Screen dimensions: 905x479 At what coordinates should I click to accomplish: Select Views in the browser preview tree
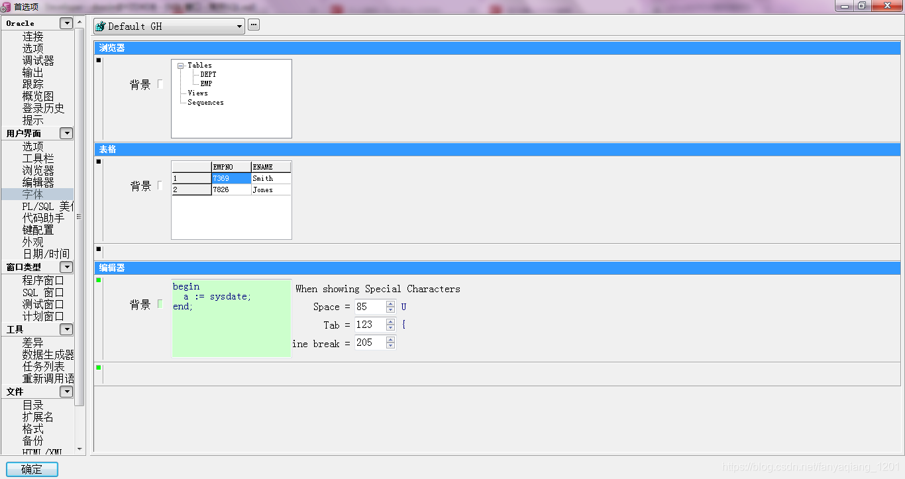[x=197, y=93]
